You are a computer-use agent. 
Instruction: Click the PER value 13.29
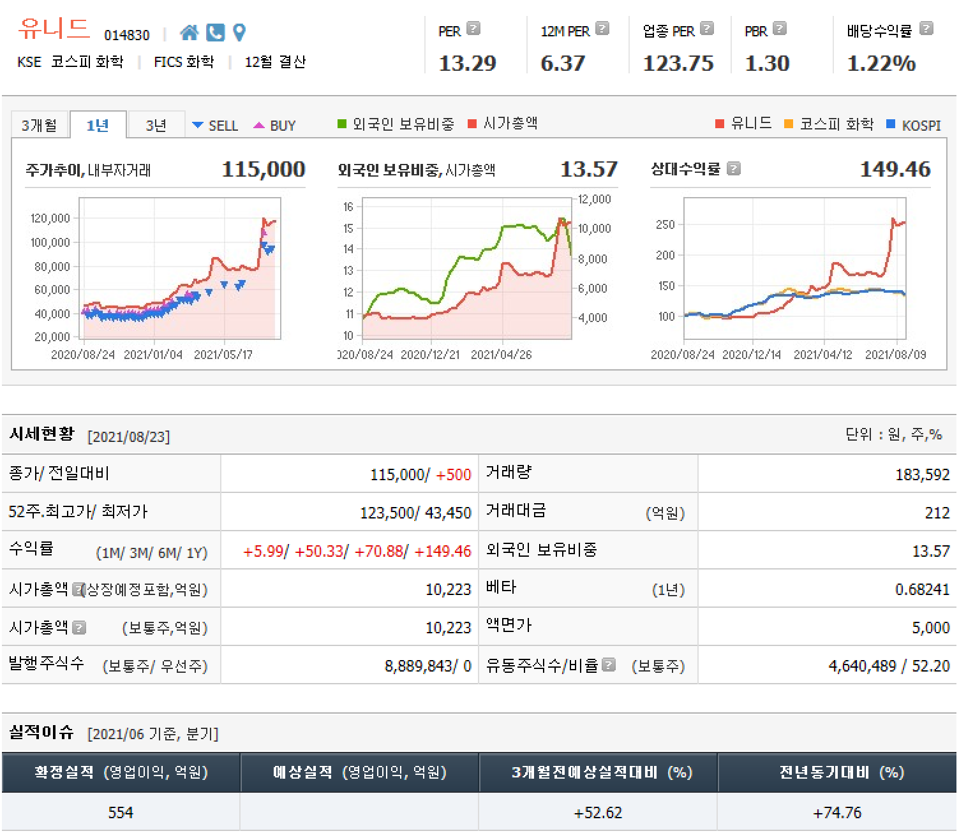[467, 63]
